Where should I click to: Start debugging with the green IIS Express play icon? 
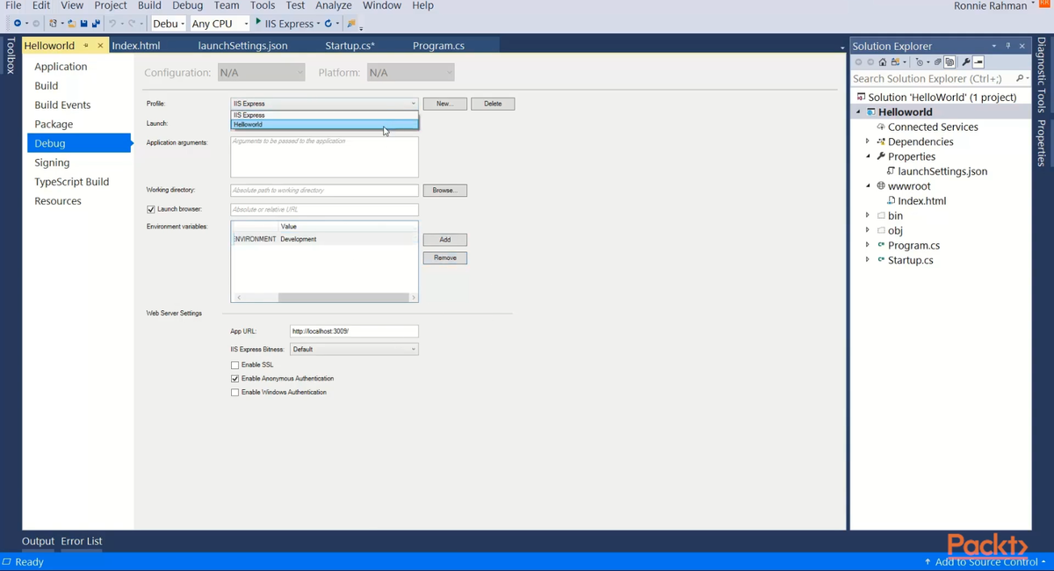pos(258,22)
